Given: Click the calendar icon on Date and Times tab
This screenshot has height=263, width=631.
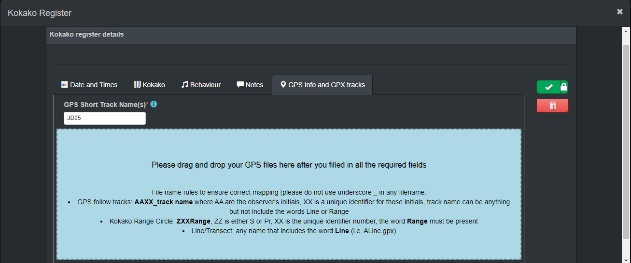Looking at the screenshot, I should click(65, 84).
